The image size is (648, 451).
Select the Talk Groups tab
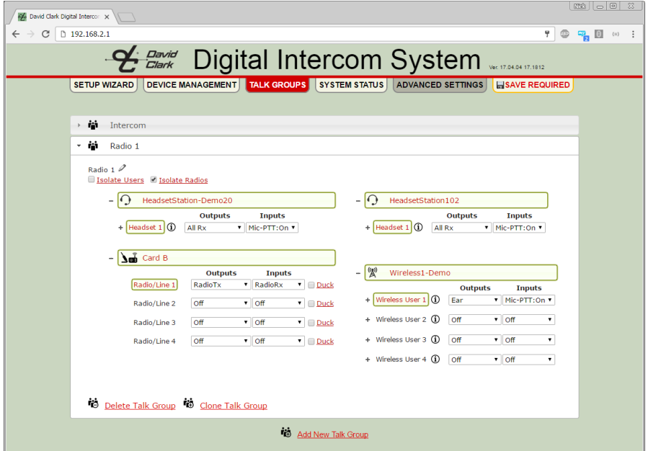point(278,85)
